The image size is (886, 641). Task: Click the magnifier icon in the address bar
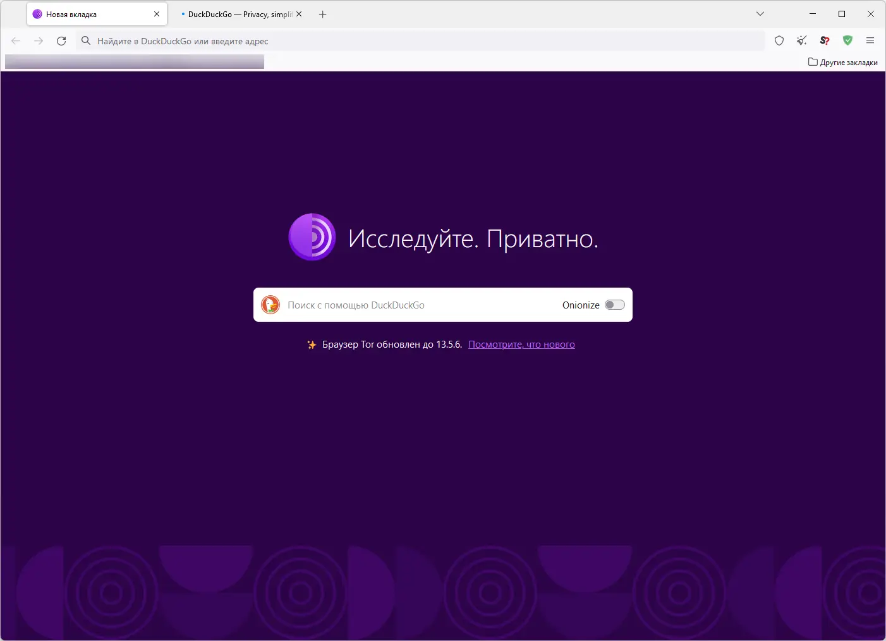(86, 41)
